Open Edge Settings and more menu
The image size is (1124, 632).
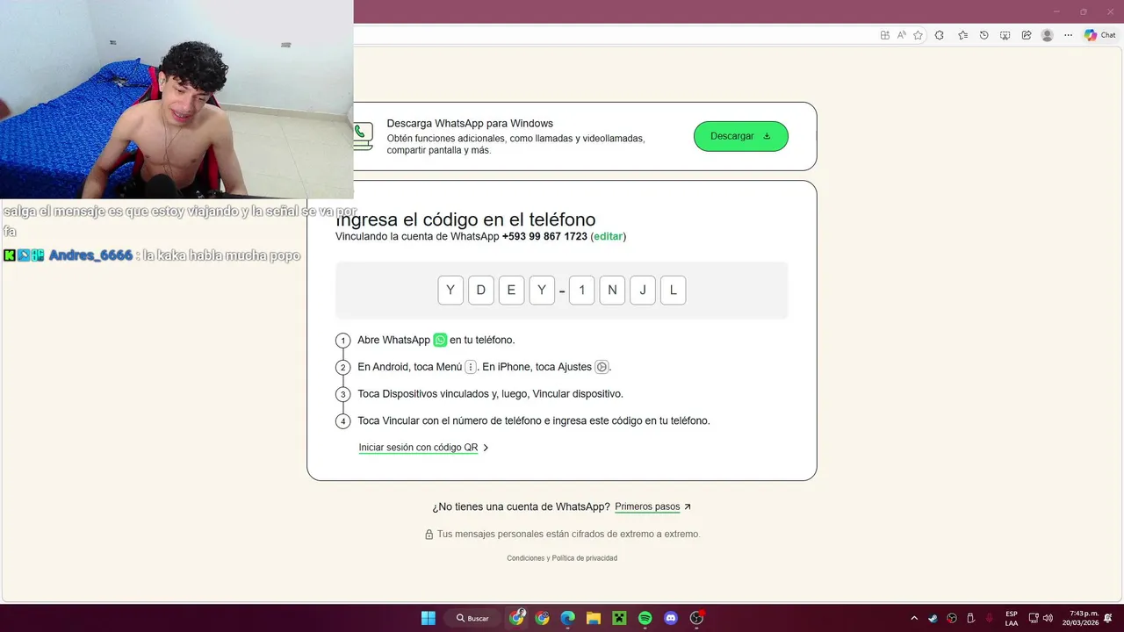click(1068, 35)
